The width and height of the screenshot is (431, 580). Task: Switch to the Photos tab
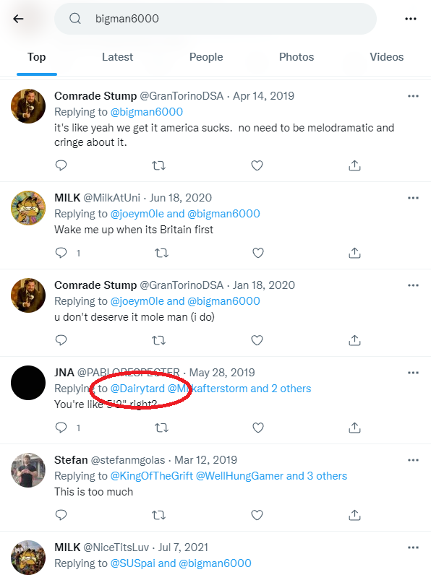(x=296, y=57)
